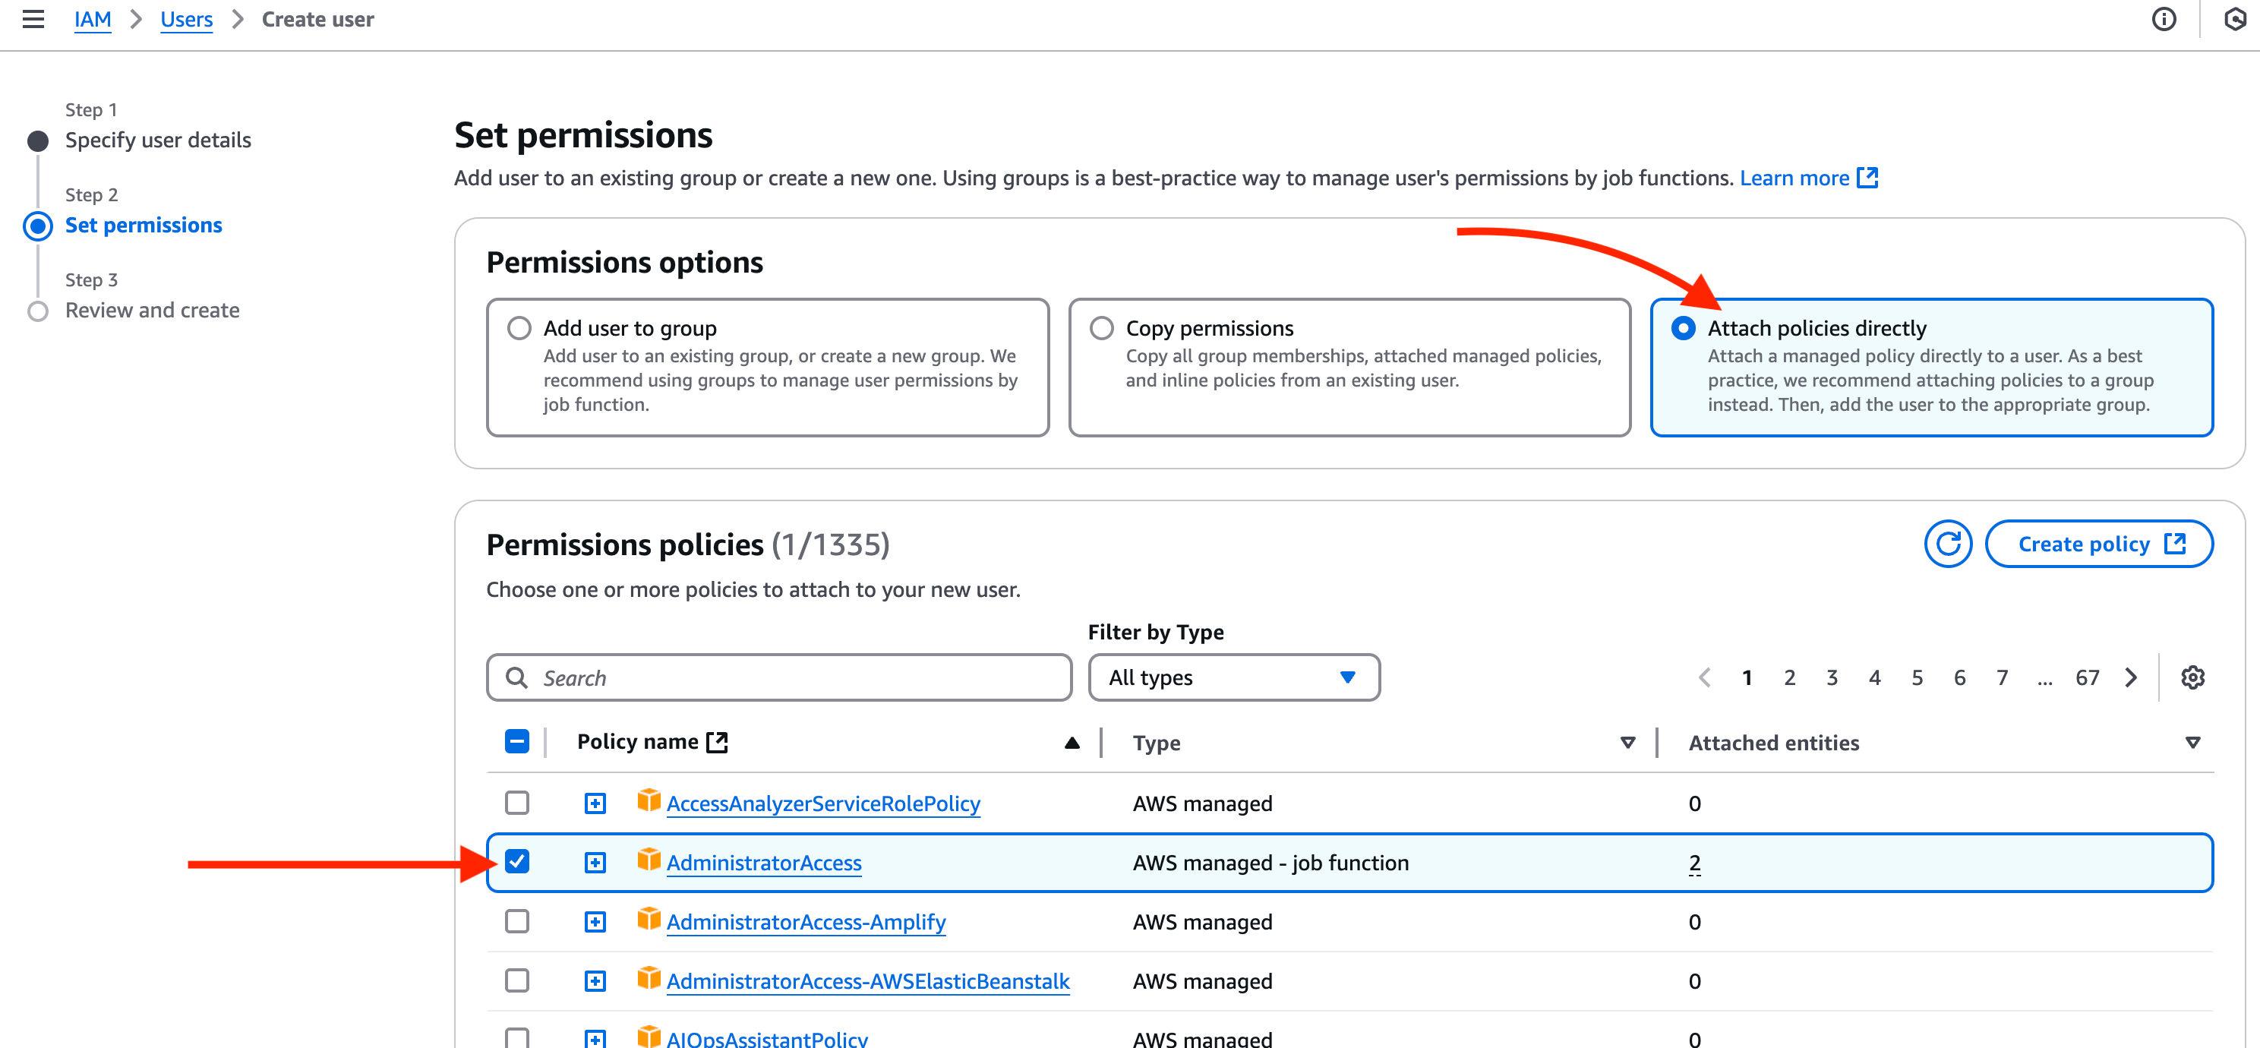Click the AdministratorAccess orange policy box icon
The height and width of the screenshot is (1048, 2260).
tap(649, 860)
